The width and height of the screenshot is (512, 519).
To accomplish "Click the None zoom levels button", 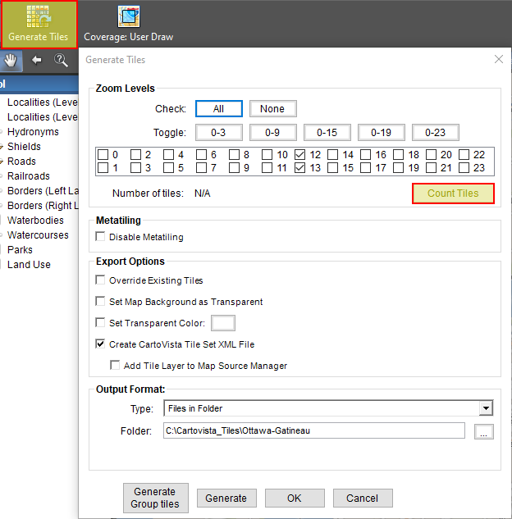I will [272, 109].
